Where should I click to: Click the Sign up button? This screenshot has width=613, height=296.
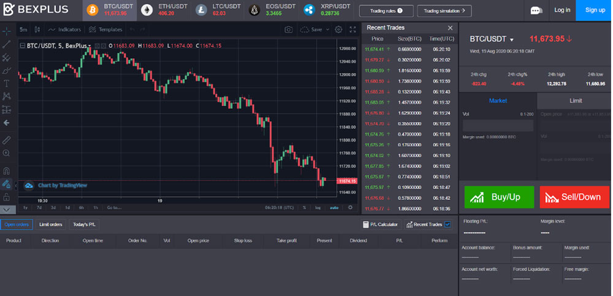pos(595,10)
